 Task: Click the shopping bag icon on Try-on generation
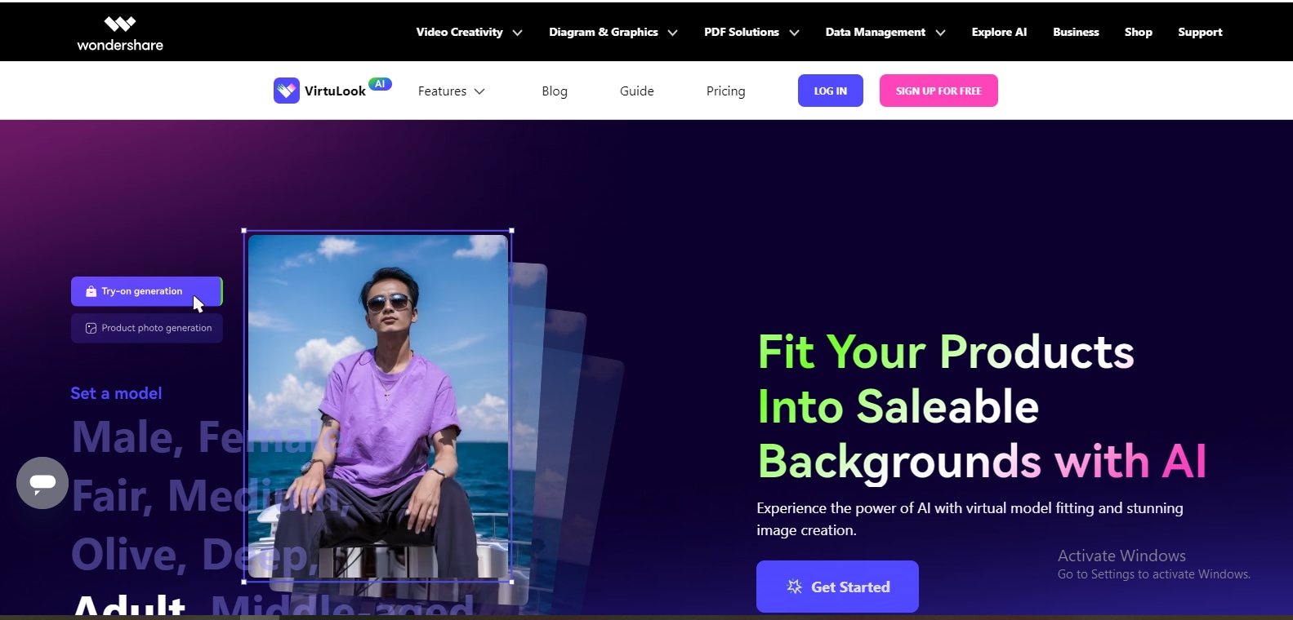(91, 291)
